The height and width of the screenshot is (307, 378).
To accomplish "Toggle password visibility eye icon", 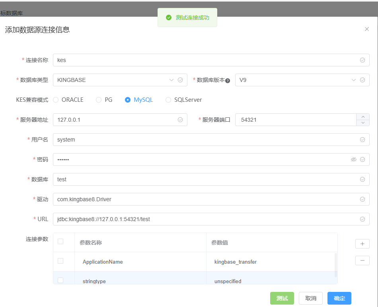I will 353,159.
